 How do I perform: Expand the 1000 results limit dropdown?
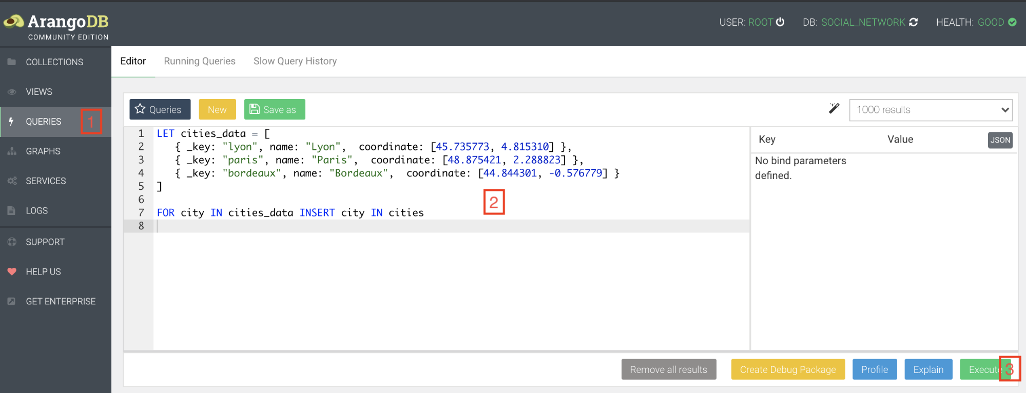[x=931, y=110]
